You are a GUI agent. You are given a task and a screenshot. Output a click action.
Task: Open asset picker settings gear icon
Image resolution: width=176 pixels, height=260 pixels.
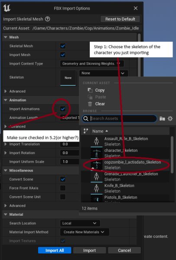[x=170, y=118]
